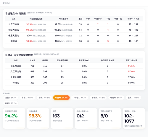The image size is (148, 137).
Task: Select the 早餐2 95.8% time slot
Action: 44,98
